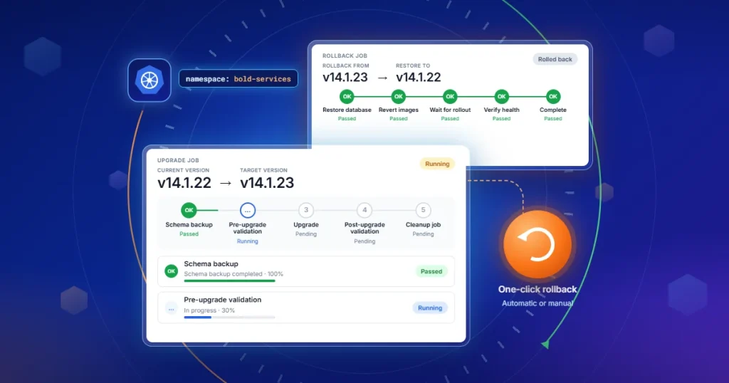Click step 4 Post-upgrade validation circle
This screenshot has height=383, width=729.
coord(364,210)
